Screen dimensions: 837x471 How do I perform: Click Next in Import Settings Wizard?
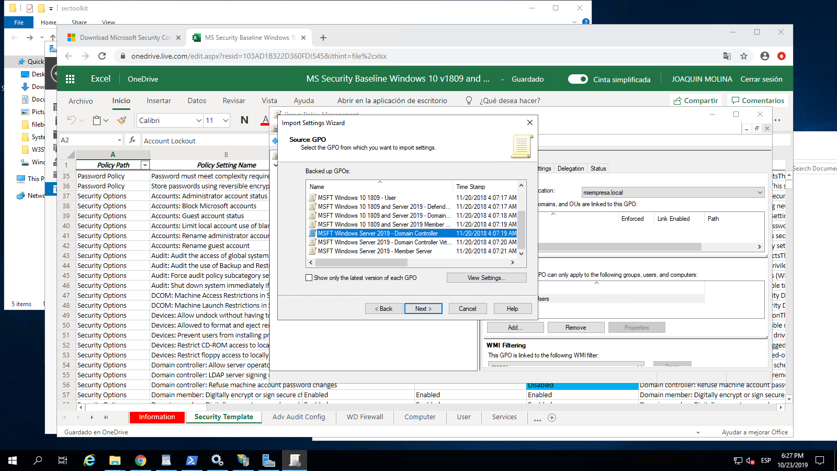pyautogui.click(x=423, y=309)
